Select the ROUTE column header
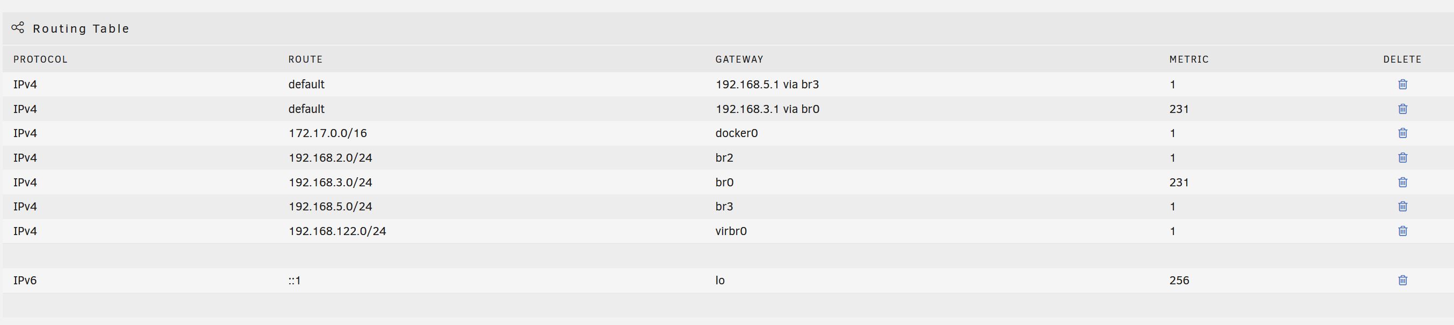This screenshot has width=1454, height=325. pyautogui.click(x=305, y=59)
